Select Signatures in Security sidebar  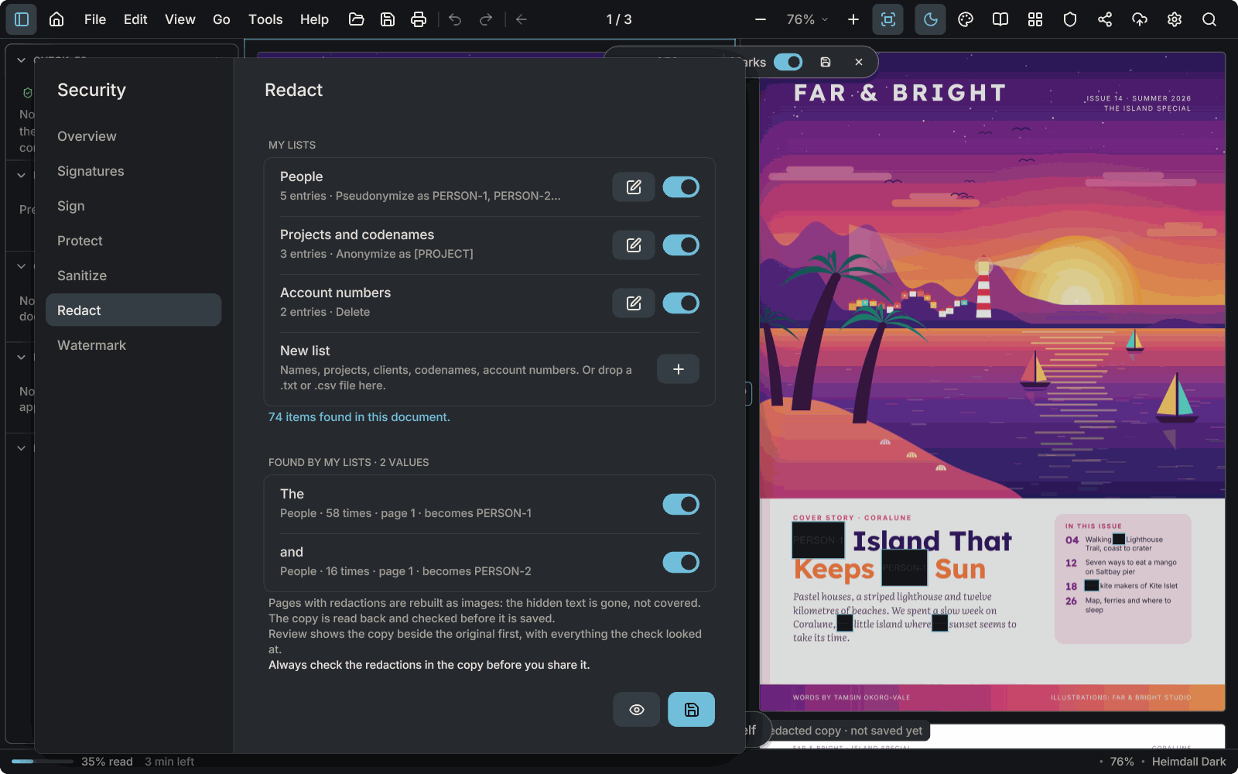point(134,171)
